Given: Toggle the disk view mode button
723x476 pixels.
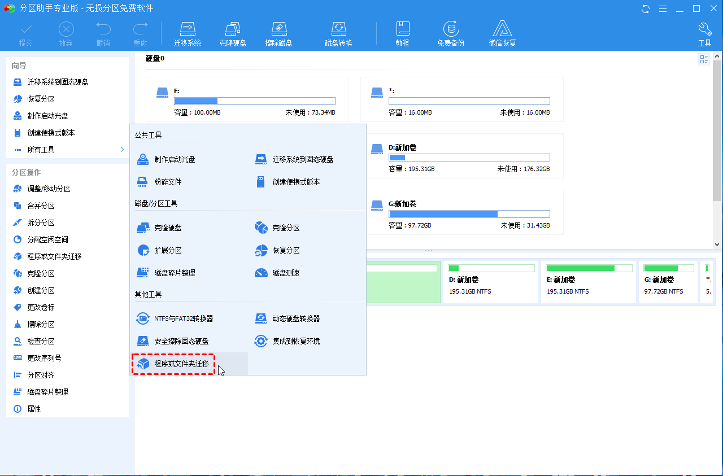Looking at the screenshot, I should point(704,59).
